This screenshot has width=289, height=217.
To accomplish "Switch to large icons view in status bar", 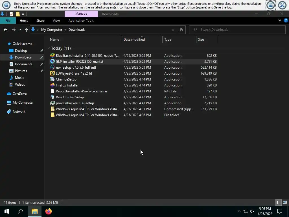I will tap(285, 202).
